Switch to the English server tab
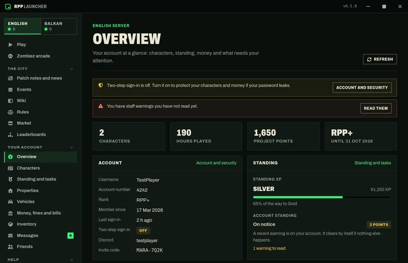408x263 pixels. 23,26
